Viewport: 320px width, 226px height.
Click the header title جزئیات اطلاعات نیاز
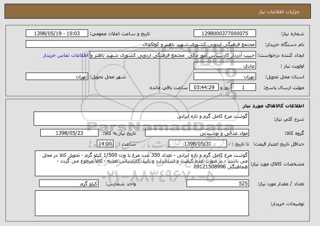[x=279, y=12]
